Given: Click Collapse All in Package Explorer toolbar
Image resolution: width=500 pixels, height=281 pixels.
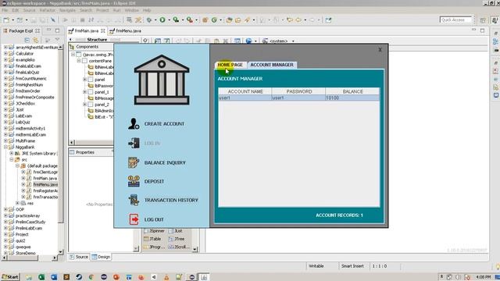Looking at the screenshot, I should [x=27, y=40].
